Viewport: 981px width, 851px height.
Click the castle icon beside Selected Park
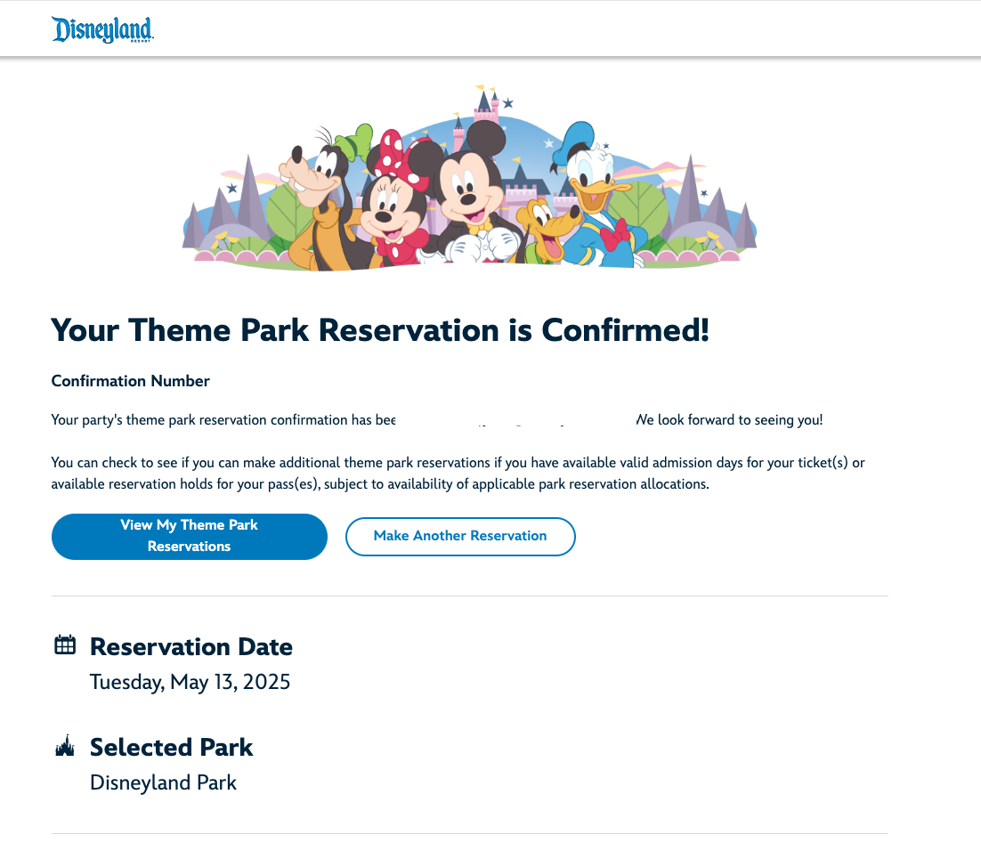63,746
